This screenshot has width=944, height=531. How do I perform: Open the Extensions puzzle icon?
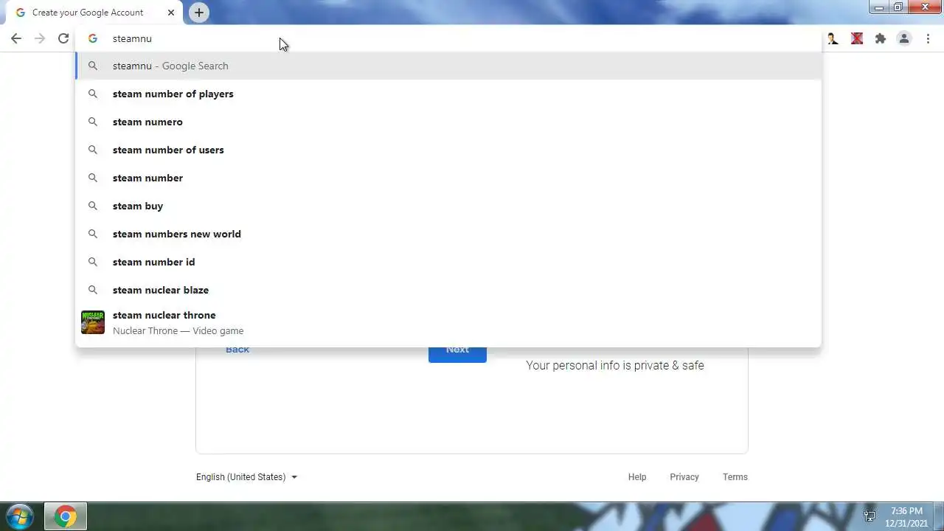pos(881,38)
